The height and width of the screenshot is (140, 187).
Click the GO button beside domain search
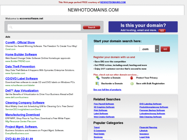(x=165, y=49)
